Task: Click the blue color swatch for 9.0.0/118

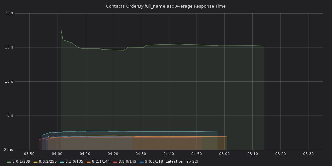Action: coord(142,162)
